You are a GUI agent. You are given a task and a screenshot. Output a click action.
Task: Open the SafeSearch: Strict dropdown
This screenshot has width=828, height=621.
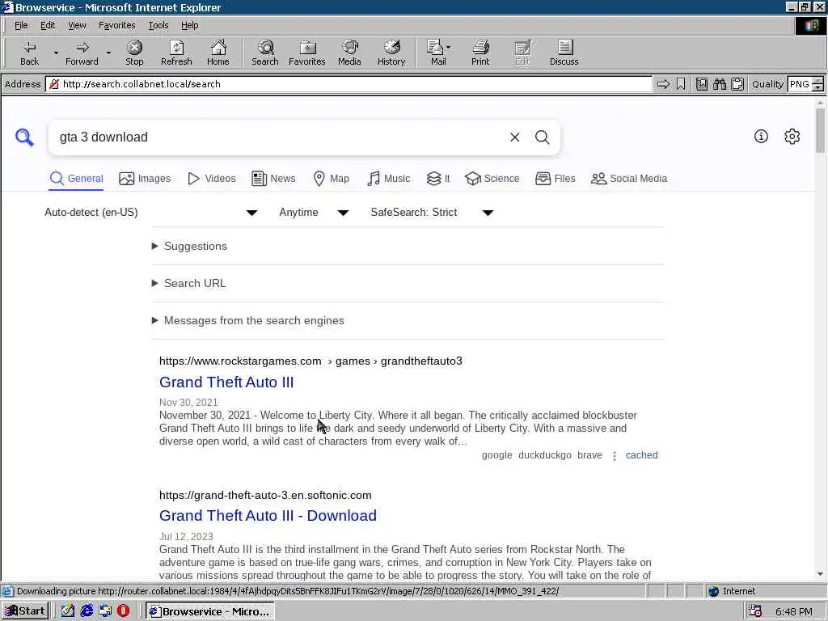tap(432, 213)
